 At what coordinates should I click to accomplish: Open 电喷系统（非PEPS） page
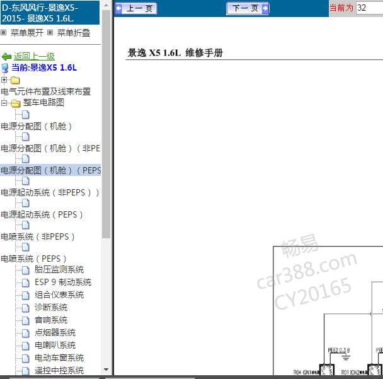pos(38,236)
